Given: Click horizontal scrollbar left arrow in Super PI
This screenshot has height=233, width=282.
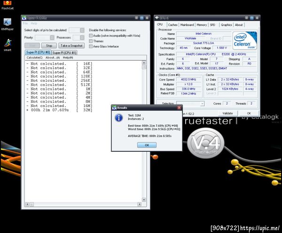Looking at the screenshot, I should click(x=27, y=204).
